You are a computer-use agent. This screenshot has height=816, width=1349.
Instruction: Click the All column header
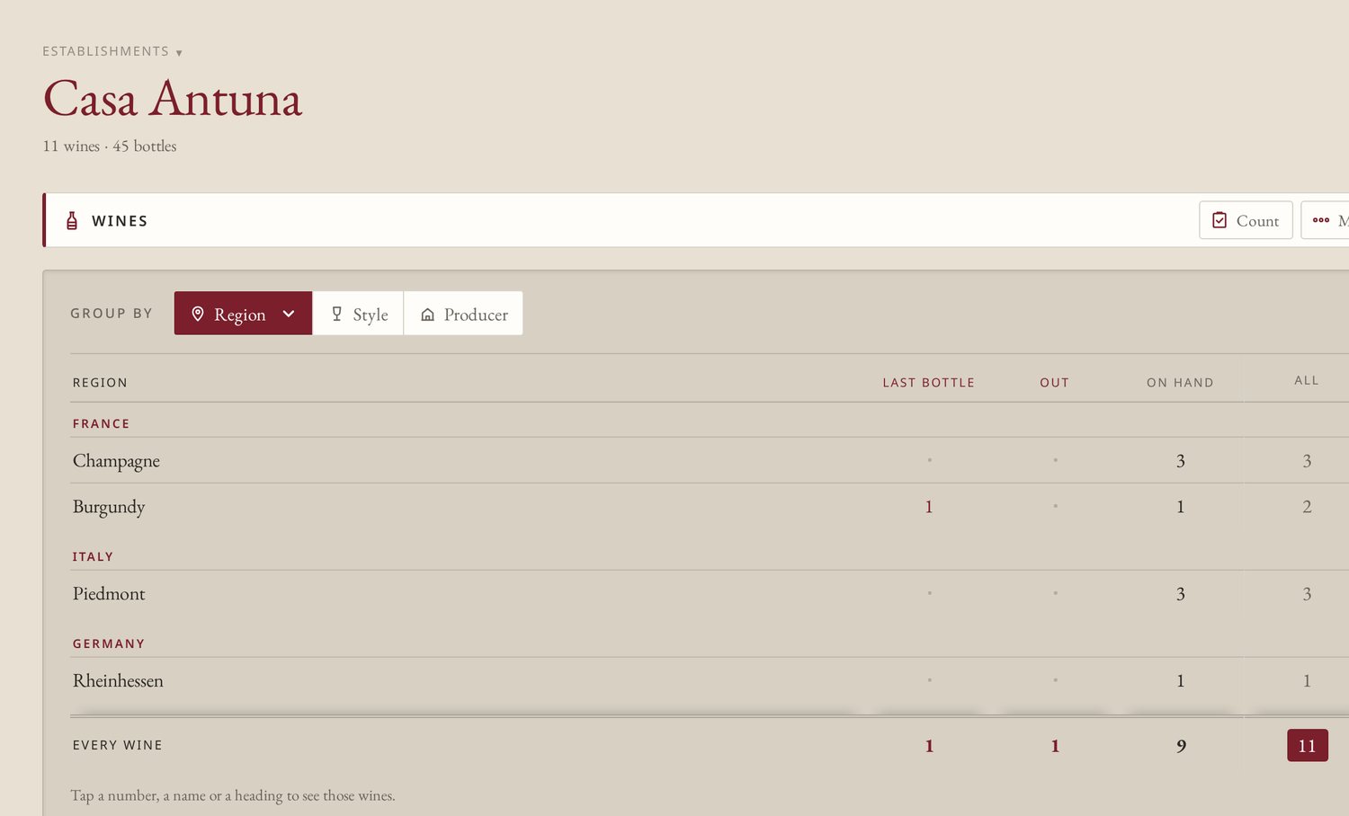pyautogui.click(x=1307, y=380)
